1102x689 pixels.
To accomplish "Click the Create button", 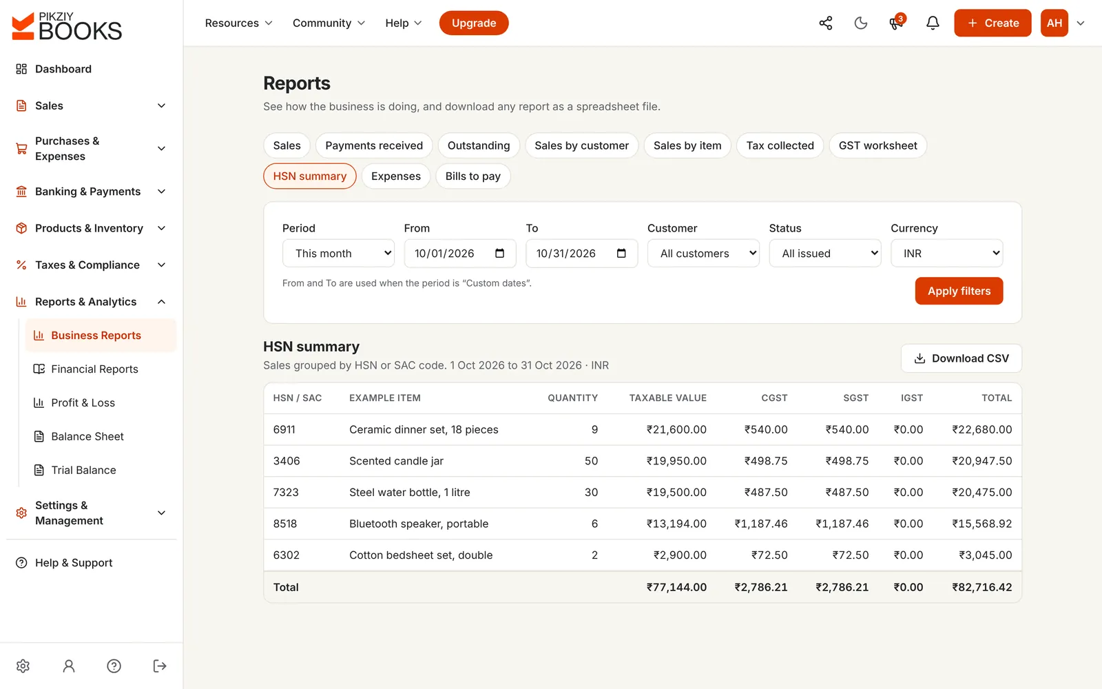I will (992, 23).
